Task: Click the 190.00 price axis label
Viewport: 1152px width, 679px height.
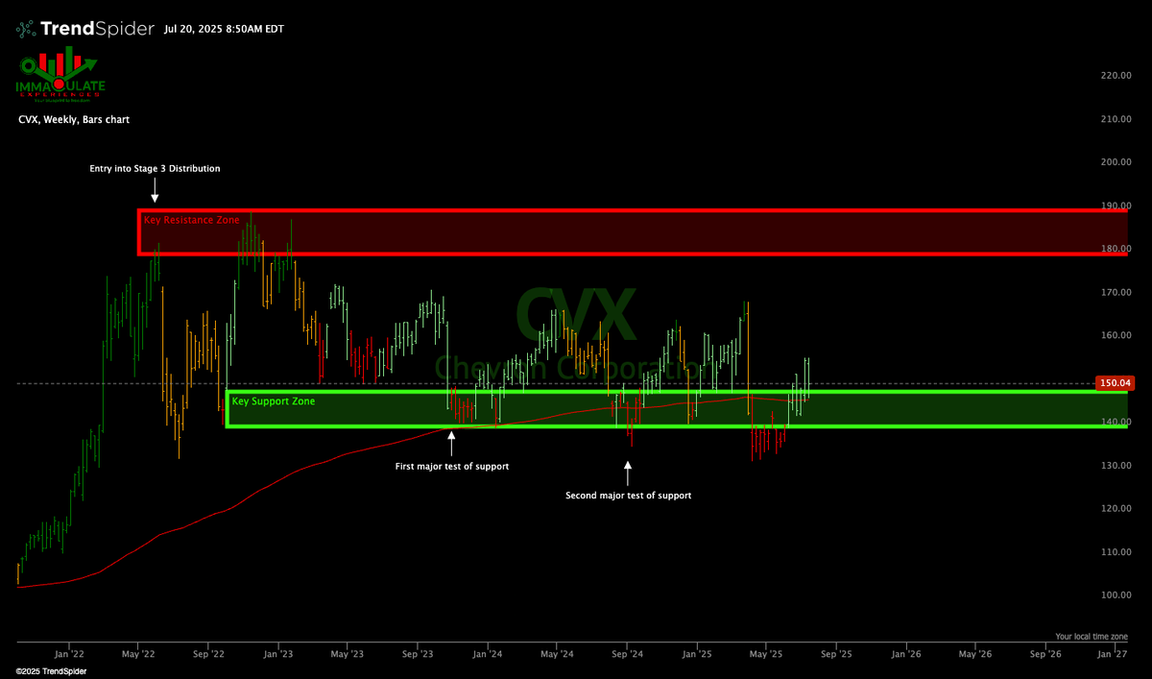Action: [x=1116, y=206]
